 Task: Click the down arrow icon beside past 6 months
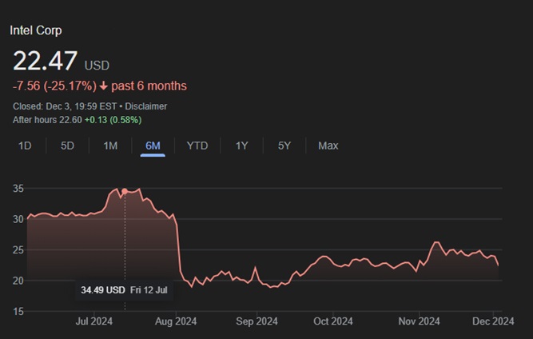coord(104,86)
